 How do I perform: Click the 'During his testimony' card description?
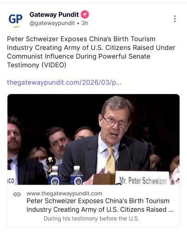tap(91, 219)
